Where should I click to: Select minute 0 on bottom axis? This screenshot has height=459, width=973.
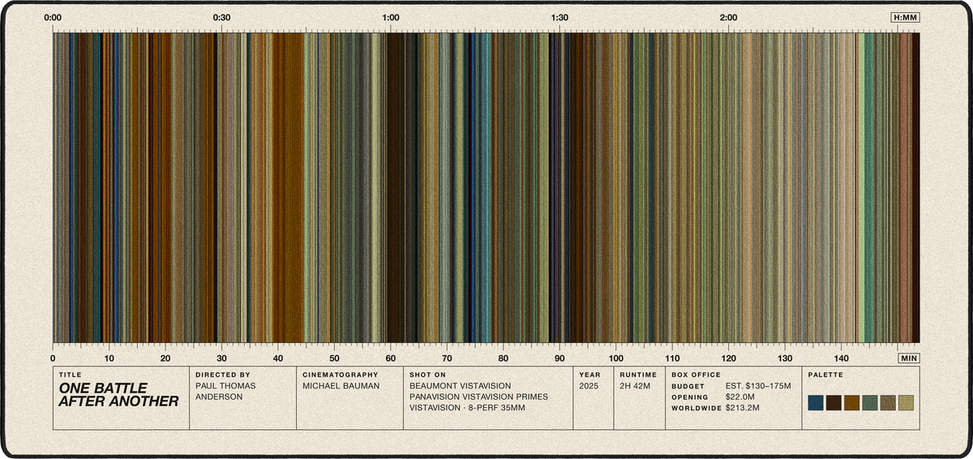53,358
